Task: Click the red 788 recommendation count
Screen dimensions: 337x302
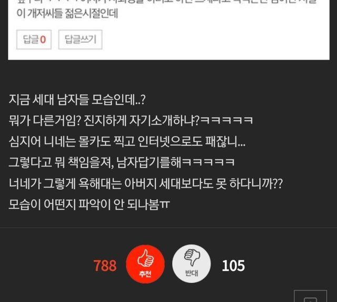Action: (105, 266)
